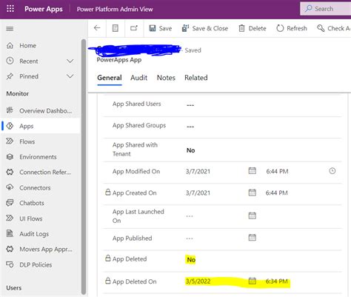
Task: Open calendar picker for App Last Launched On
Action: pyautogui.click(x=252, y=216)
